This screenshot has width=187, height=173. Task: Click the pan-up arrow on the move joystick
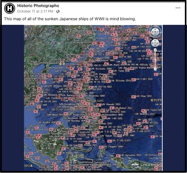(x=155, y=40)
